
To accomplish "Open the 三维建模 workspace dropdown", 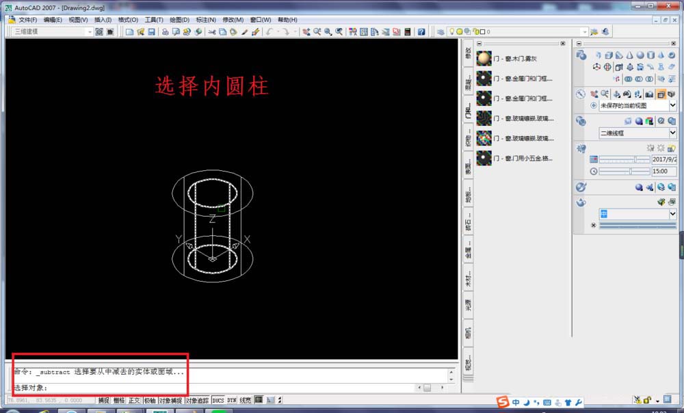I will click(x=90, y=32).
